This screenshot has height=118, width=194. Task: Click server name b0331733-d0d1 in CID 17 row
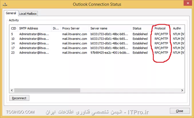pos(109,48)
